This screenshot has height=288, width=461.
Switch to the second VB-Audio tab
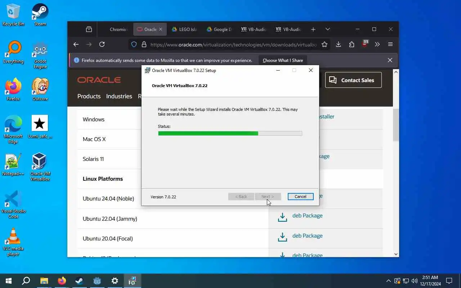(288, 29)
